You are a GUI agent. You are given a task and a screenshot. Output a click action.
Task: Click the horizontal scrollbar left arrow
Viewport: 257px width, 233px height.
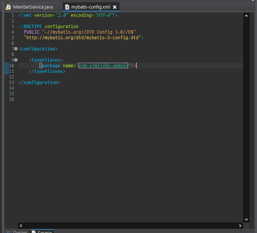click(21, 226)
